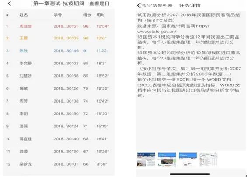Select the name of the rank 1 student

pos(26,26)
